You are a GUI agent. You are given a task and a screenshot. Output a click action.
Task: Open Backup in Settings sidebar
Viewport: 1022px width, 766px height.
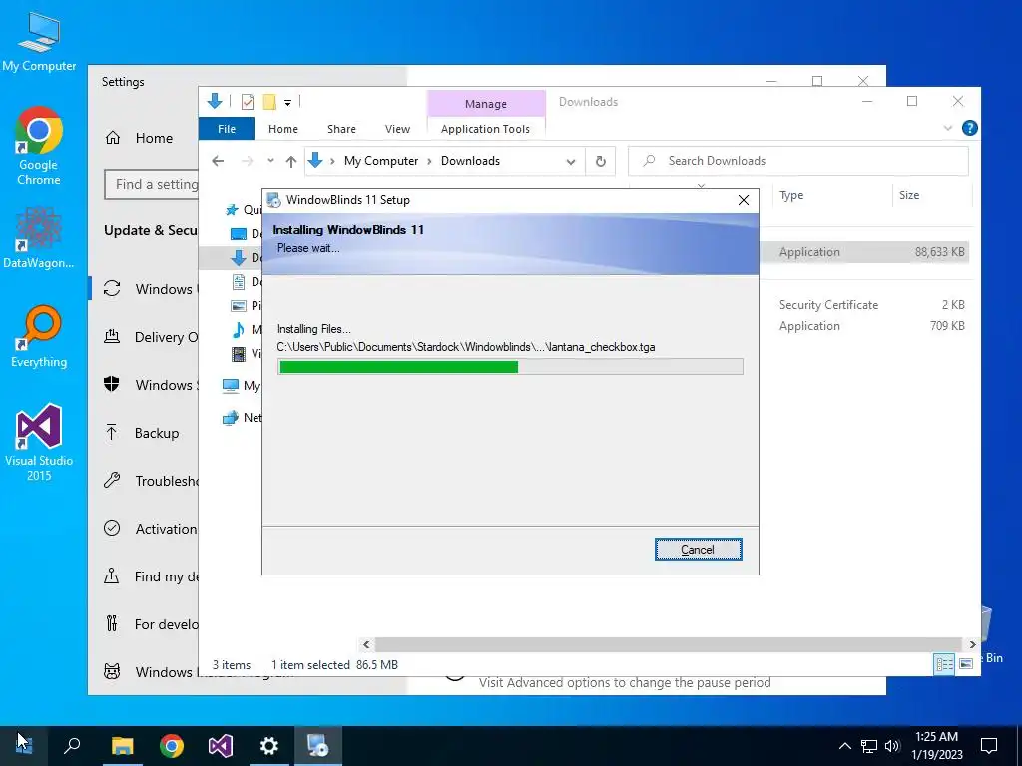click(x=145, y=433)
